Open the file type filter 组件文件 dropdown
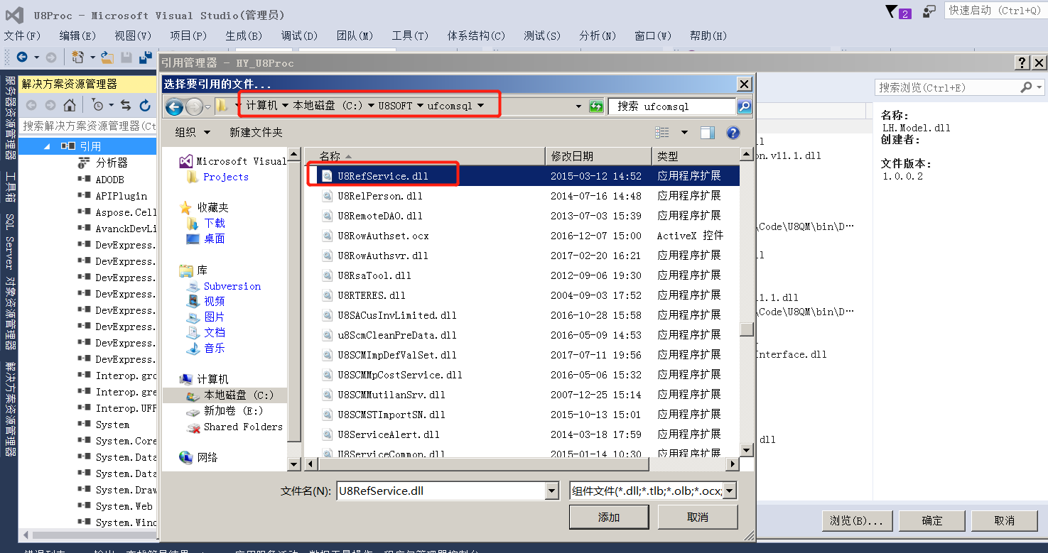The width and height of the screenshot is (1048, 553). click(729, 491)
